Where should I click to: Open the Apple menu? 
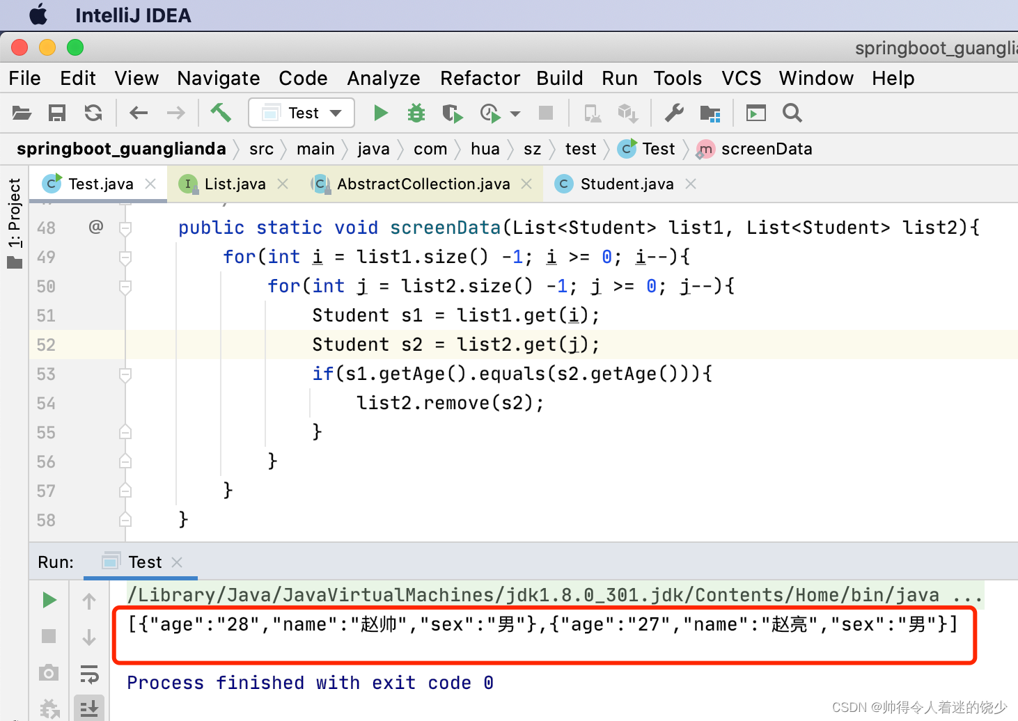click(x=39, y=15)
